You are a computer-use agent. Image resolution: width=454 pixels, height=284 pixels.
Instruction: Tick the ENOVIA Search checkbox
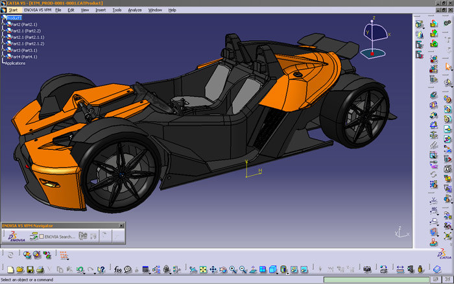(x=42, y=237)
